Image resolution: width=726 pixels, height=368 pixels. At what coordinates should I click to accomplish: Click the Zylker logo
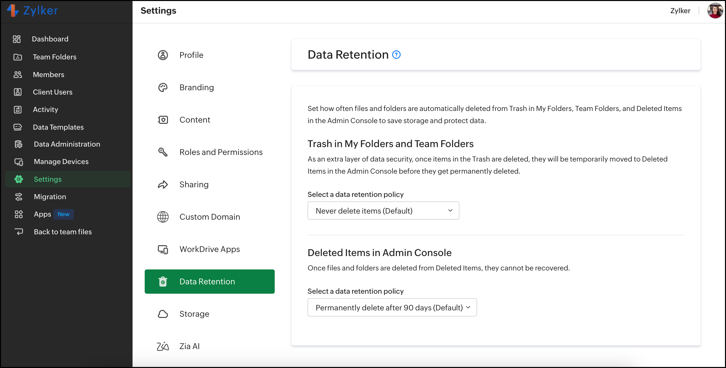(x=32, y=11)
